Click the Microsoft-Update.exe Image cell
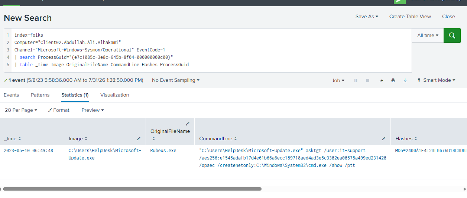 [x=105, y=154]
